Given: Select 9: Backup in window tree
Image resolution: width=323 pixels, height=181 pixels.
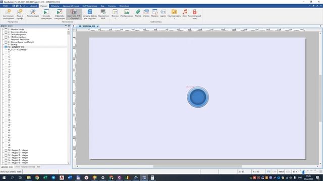Looking at the screenshot, I should coord(13,45).
